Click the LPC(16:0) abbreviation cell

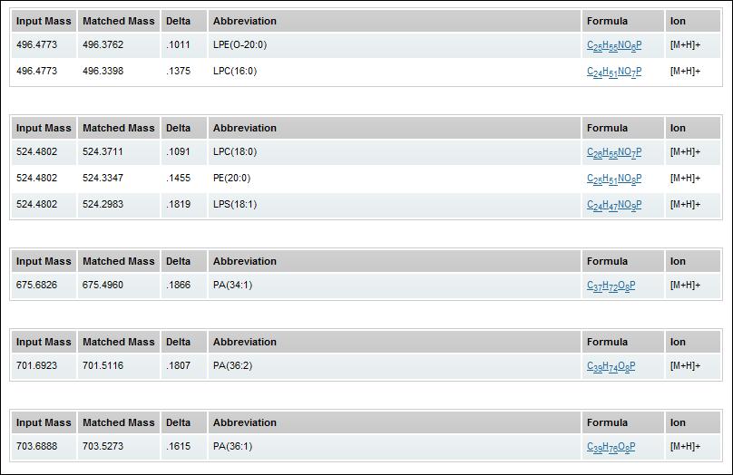tap(235, 71)
